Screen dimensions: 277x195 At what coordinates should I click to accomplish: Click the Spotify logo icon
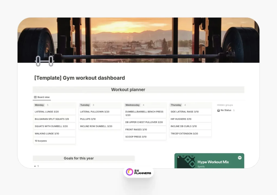[x=240, y=158]
